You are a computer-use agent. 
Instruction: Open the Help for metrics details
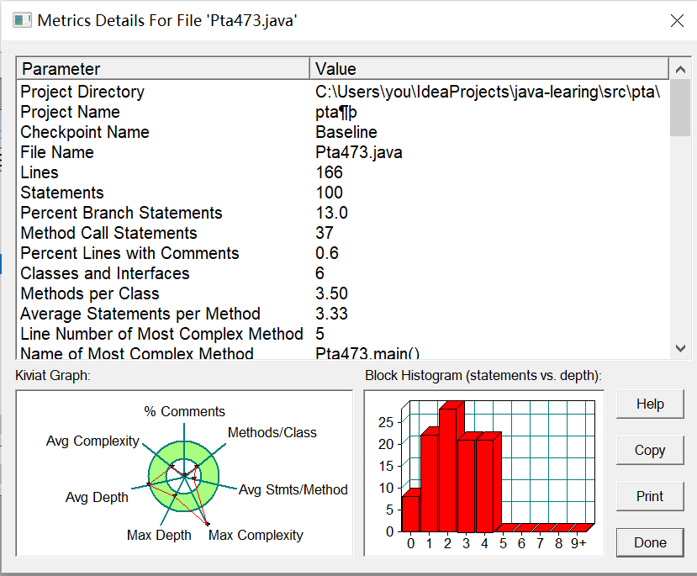[x=649, y=404]
